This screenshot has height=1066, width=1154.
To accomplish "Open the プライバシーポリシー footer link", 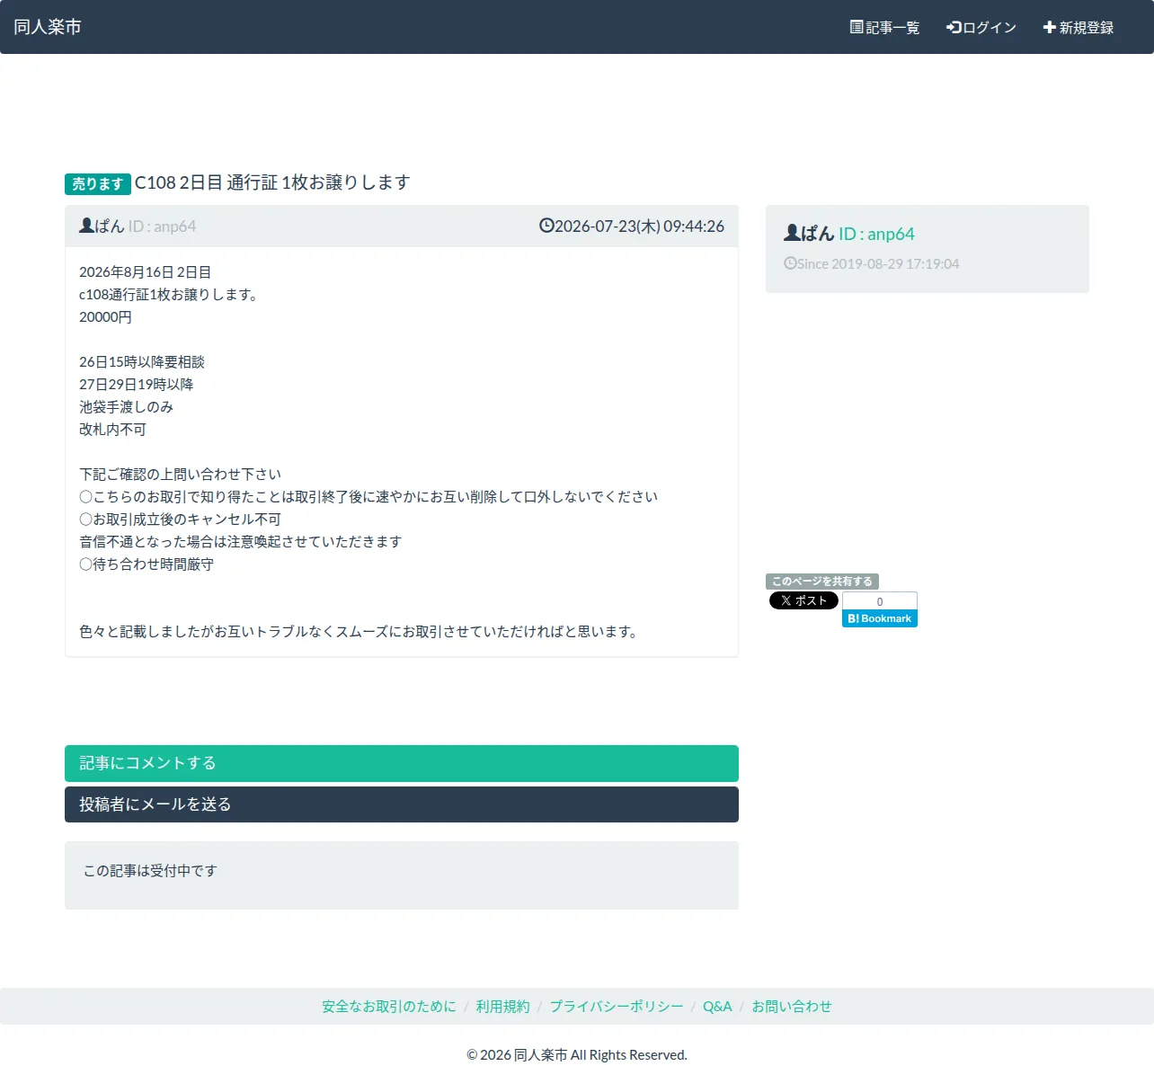I will pos(617,1007).
